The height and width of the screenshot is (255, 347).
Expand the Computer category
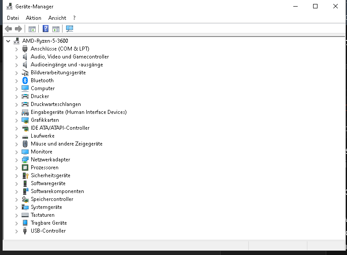pos(17,89)
